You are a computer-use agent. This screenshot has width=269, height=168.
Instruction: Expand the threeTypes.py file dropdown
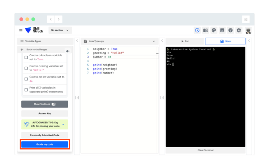pos(154,41)
